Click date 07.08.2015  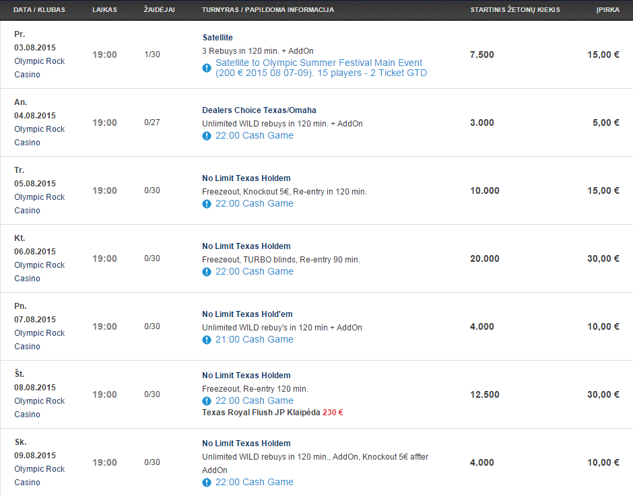(35, 320)
